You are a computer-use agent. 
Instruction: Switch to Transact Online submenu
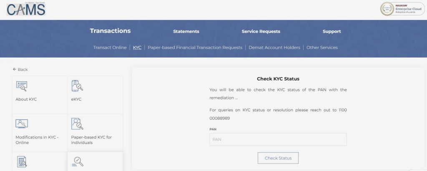(x=110, y=48)
